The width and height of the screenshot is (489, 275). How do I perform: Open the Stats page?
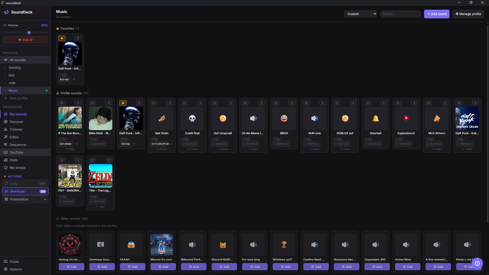[25, 160]
